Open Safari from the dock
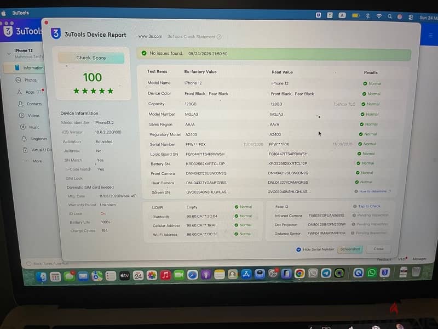This screenshot has width=438, height=329. click(x=193, y=275)
